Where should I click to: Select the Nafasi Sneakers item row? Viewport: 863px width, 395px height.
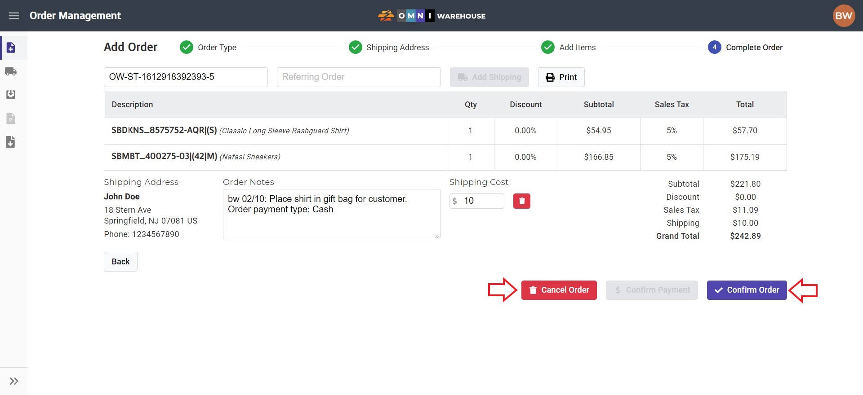tap(445, 157)
